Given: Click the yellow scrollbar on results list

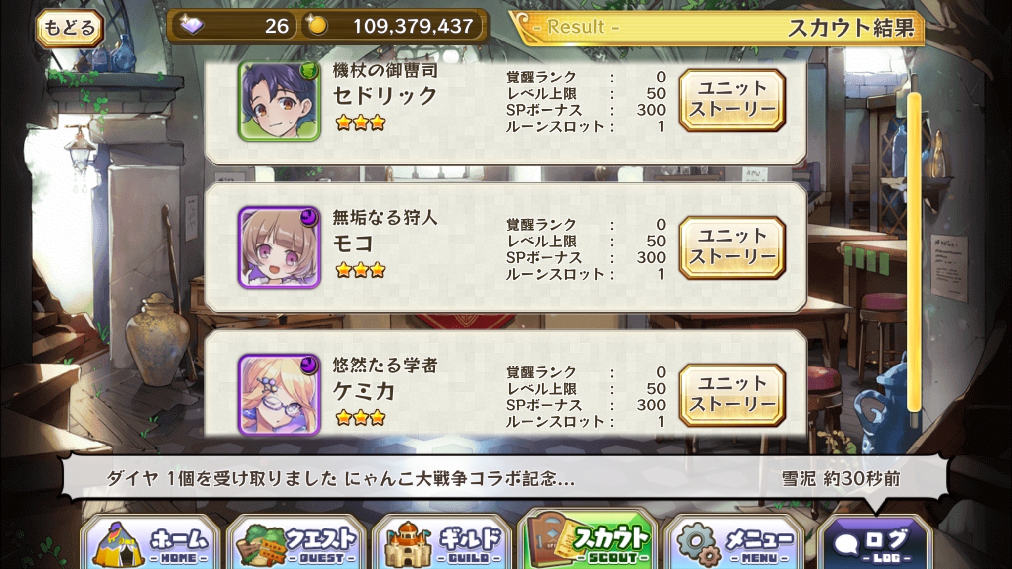Looking at the screenshot, I should (914, 252).
